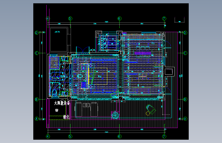Pick grid bubble 4 along the top axis
The width and height of the screenshot is (222, 143).
click(48, 18)
